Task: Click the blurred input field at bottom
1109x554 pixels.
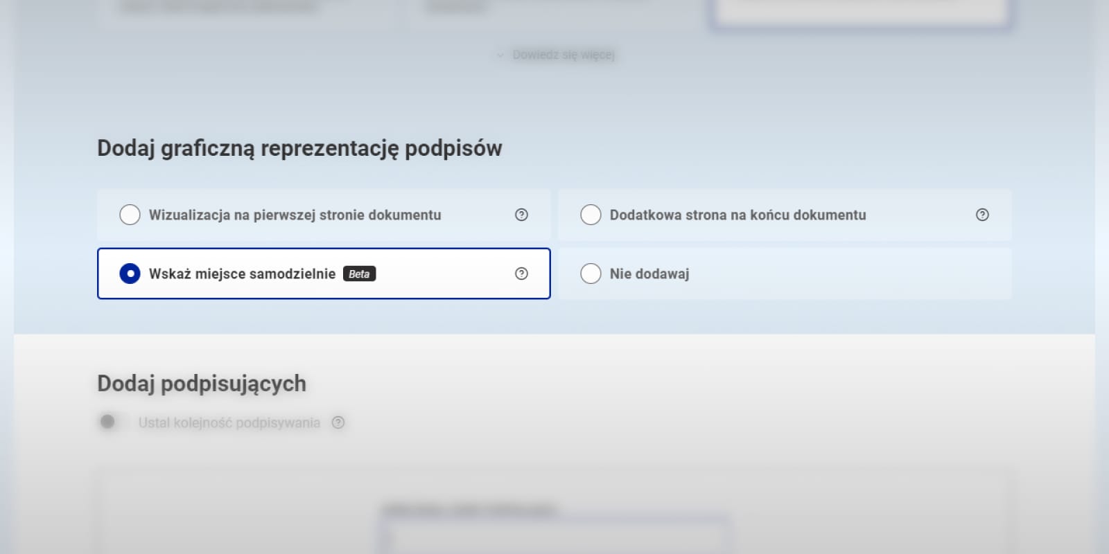Action: (554, 537)
